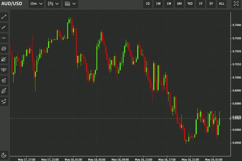Expand the indicators dropdown chevron
This screenshot has width=242, height=161.
(74, 4)
